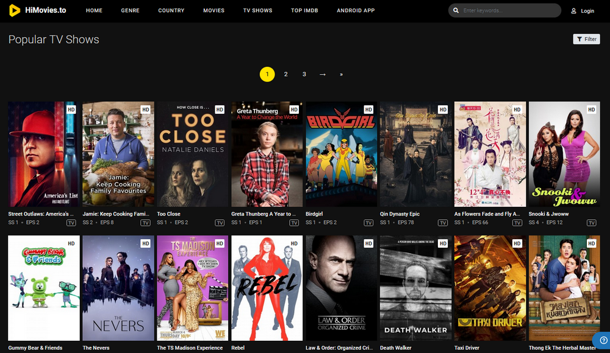Image resolution: width=610 pixels, height=353 pixels.
Task: Click HD badge on Too Close poster
Action: pyautogui.click(x=220, y=110)
